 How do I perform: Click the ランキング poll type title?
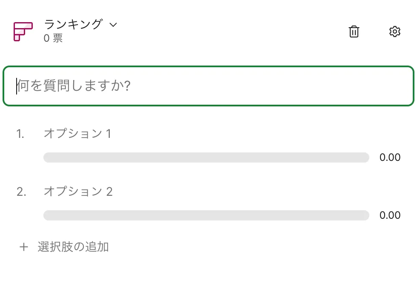pyautogui.click(x=73, y=24)
